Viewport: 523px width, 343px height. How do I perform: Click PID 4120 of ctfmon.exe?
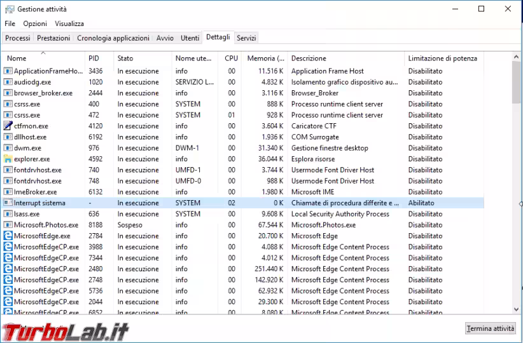(x=95, y=126)
